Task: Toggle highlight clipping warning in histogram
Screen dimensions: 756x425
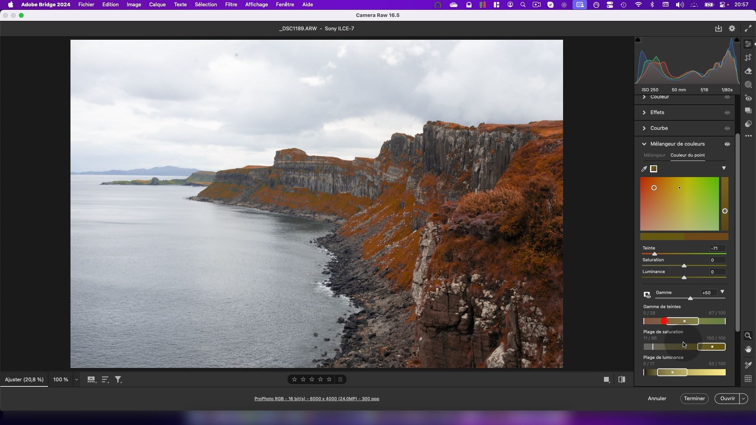Action: 737,40
